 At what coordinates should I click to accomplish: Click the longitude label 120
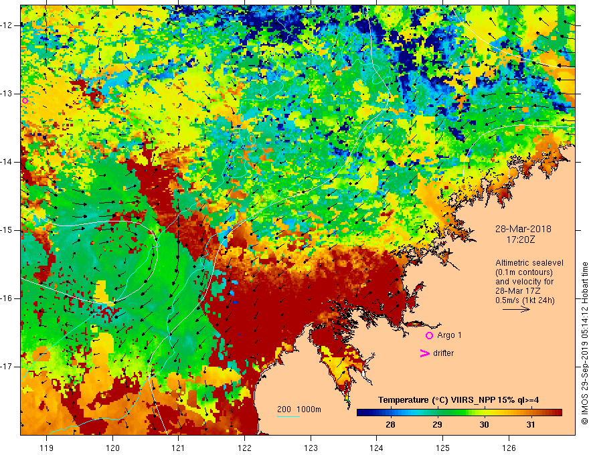(x=112, y=448)
